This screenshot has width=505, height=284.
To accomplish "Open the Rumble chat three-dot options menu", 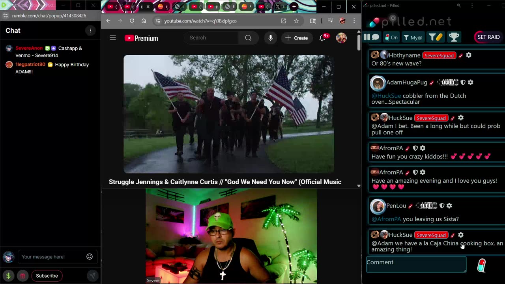I will [90, 31].
